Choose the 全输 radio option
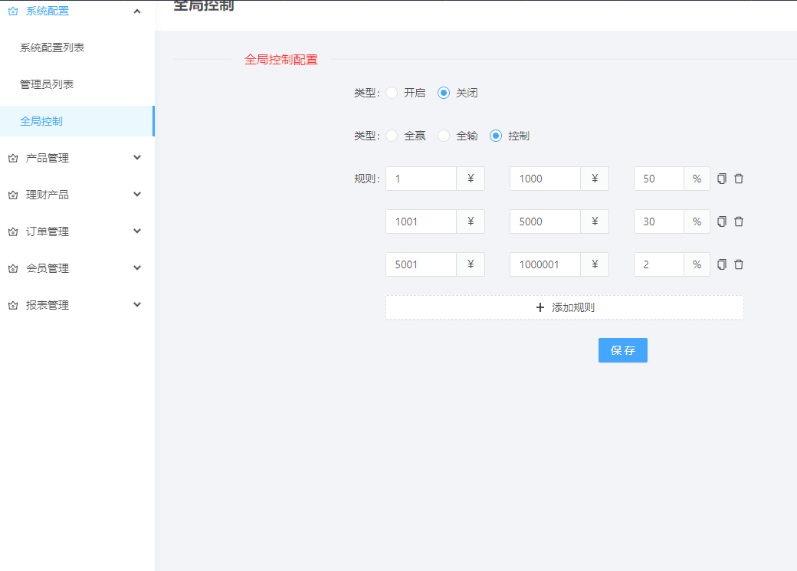This screenshot has height=571, width=797. (x=444, y=136)
